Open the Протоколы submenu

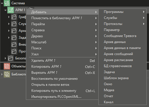pyautogui.click(x=123, y=24)
